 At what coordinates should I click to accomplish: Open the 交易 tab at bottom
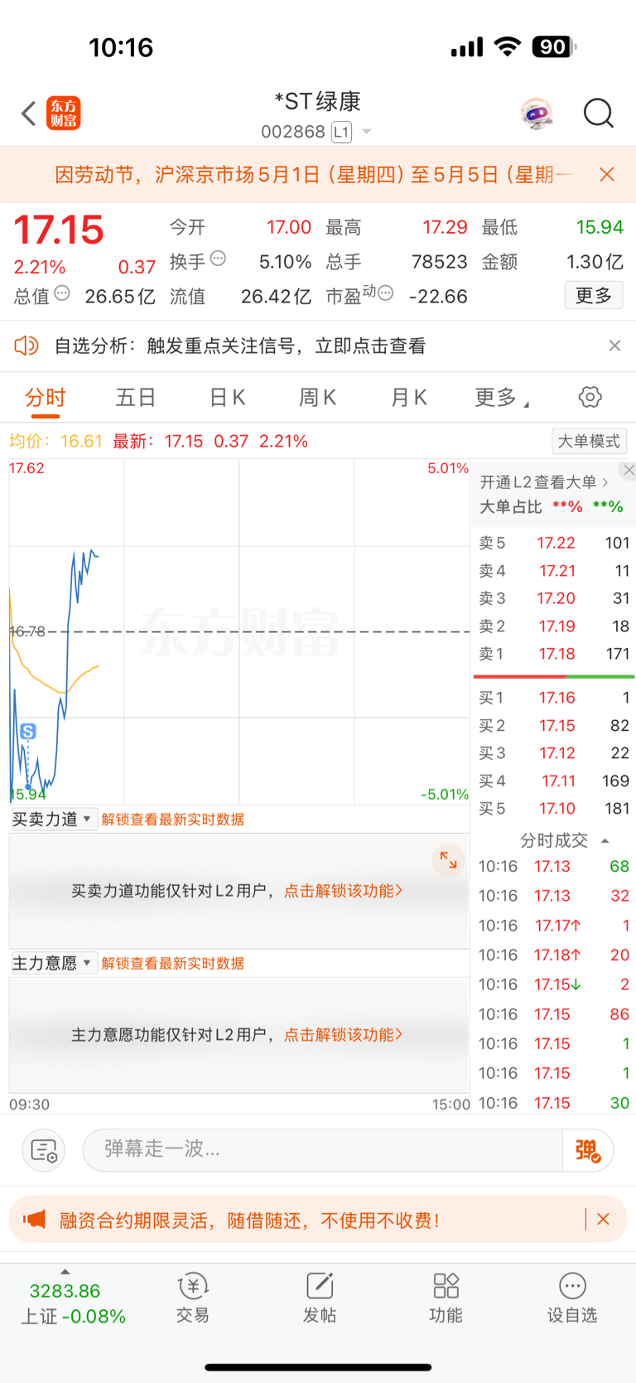click(x=192, y=1299)
